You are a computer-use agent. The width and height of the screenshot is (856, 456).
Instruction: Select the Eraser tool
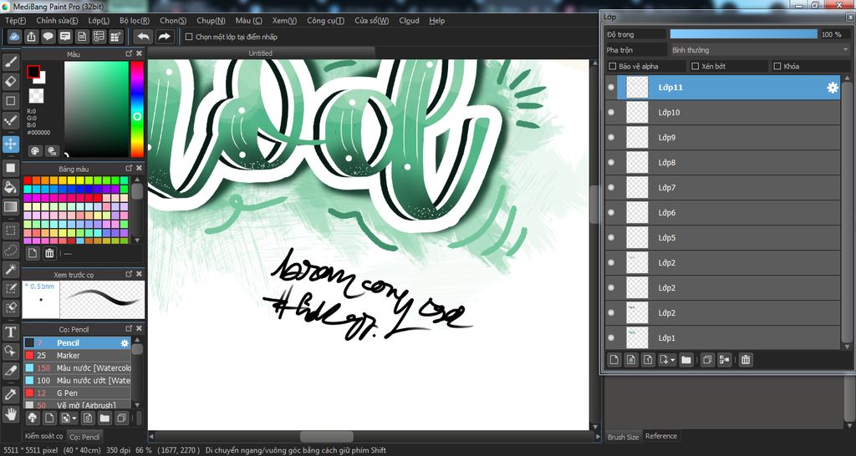pyautogui.click(x=10, y=82)
